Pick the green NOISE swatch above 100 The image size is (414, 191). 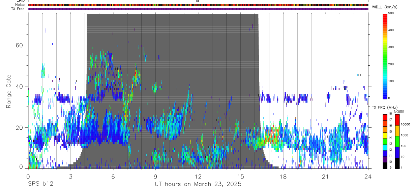(x=397, y=141)
